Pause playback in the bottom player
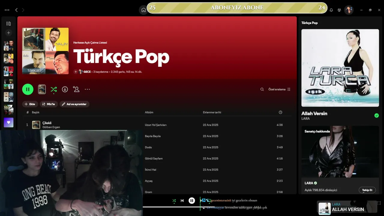 coord(192,201)
